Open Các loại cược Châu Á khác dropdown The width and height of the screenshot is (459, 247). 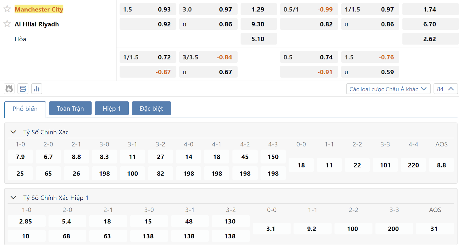388,89
